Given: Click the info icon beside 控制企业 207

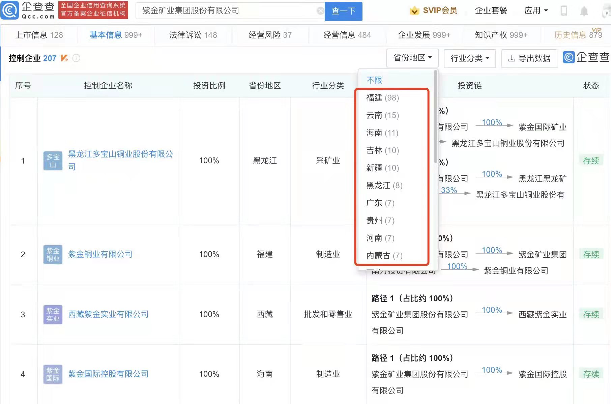Looking at the screenshot, I should point(77,58).
